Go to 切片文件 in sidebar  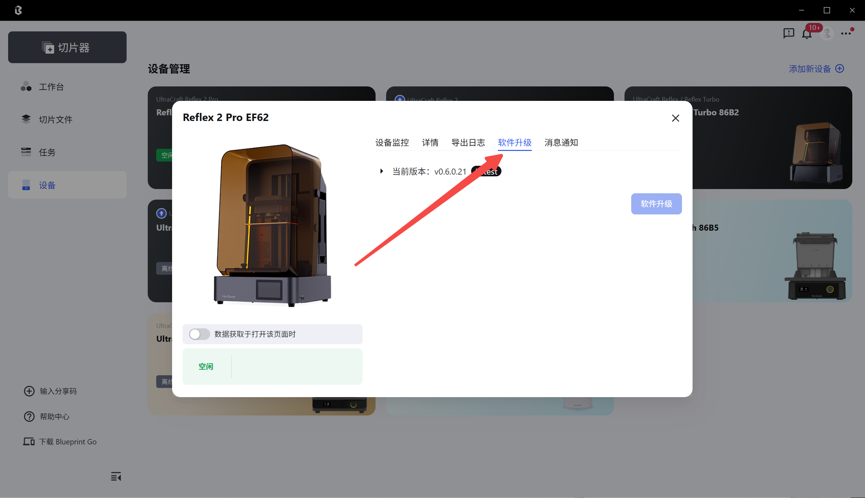tap(56, 120)
